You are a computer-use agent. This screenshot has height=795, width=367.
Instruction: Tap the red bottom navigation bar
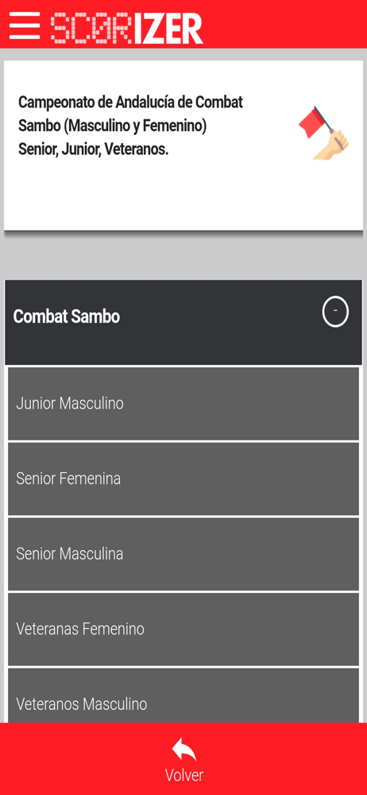[183, 759]
